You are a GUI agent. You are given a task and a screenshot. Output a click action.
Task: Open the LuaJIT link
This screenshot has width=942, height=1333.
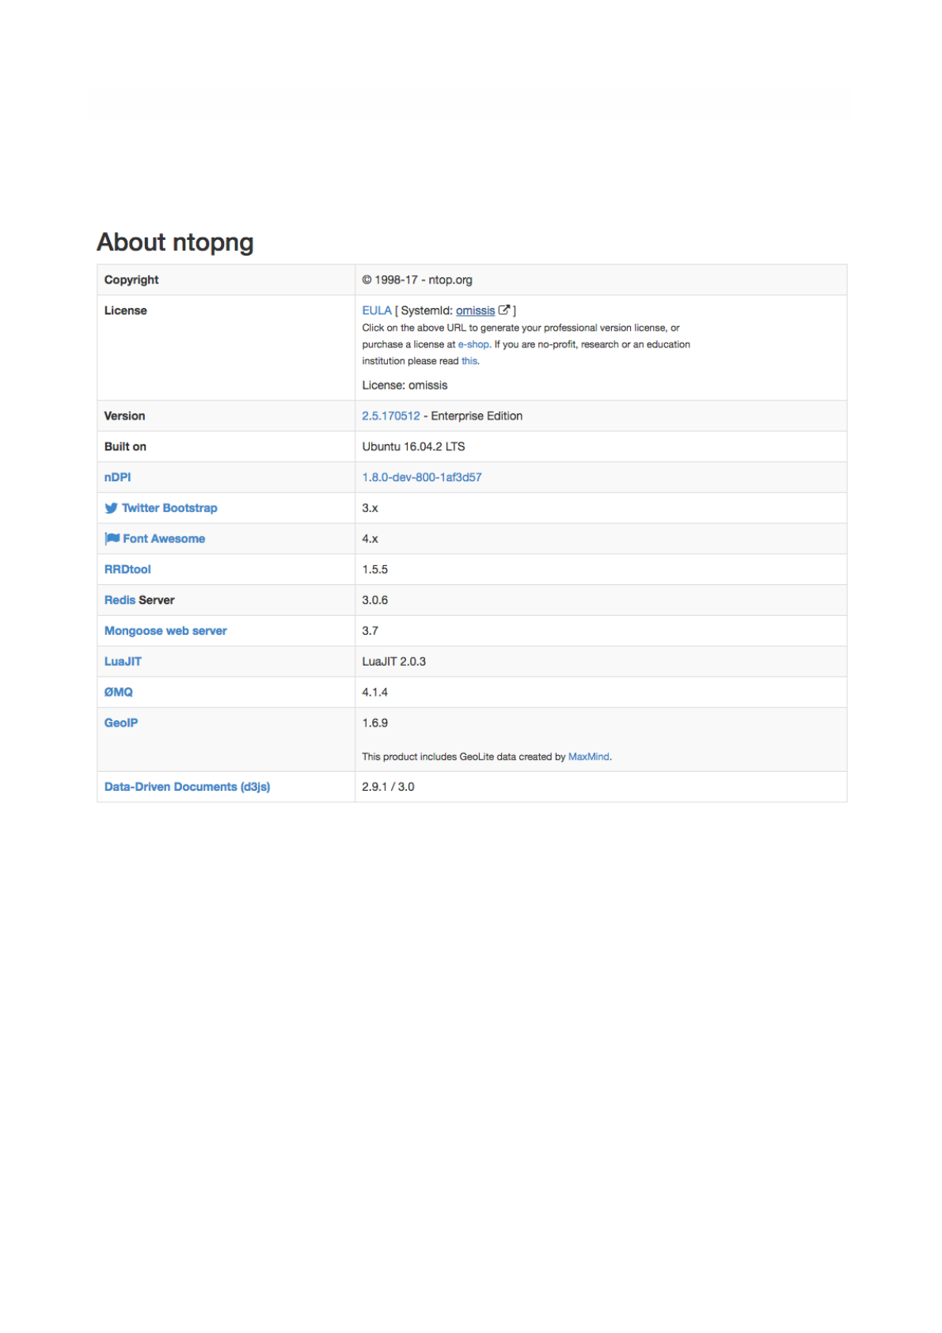point(123,661)
